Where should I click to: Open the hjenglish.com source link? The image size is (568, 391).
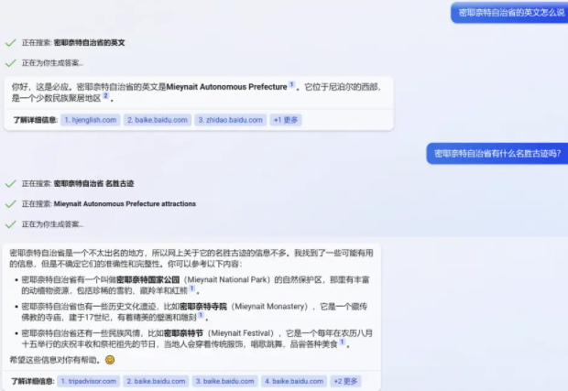[91, 120]
